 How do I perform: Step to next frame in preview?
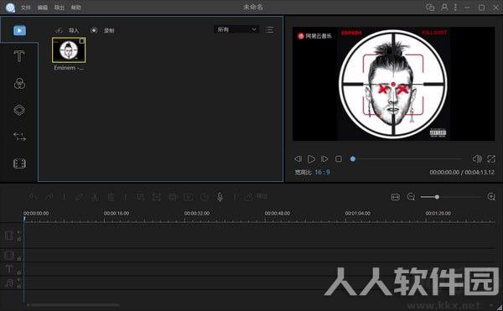pyautogui.click(x=324, y=158)
